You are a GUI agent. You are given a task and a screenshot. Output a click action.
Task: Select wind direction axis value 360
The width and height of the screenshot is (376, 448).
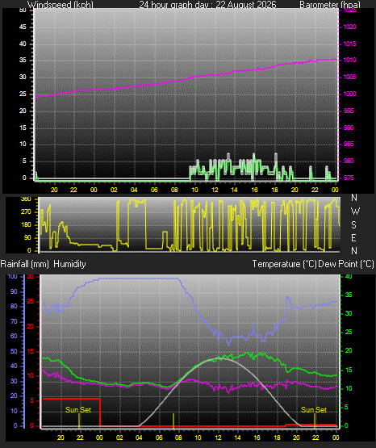pyautogui.click(x=26, y=199)
